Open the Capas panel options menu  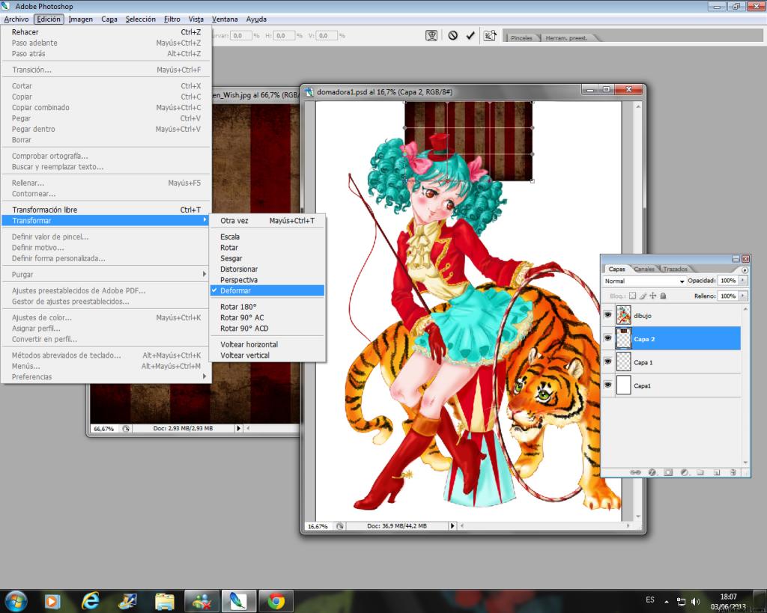pyautogui.click(x=745, y=270)
